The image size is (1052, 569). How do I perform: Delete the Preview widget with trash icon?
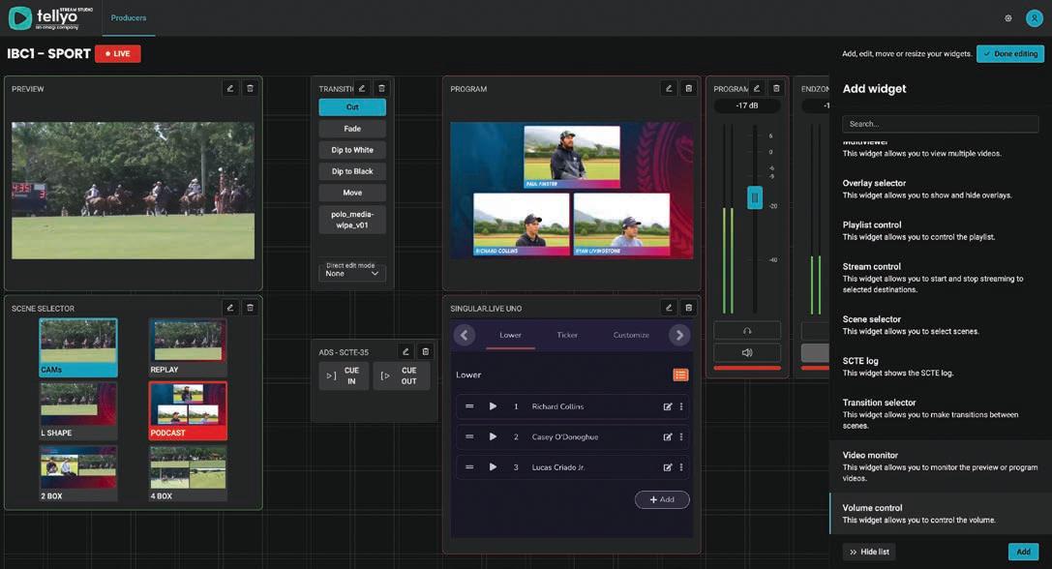(x=251, y=88)
